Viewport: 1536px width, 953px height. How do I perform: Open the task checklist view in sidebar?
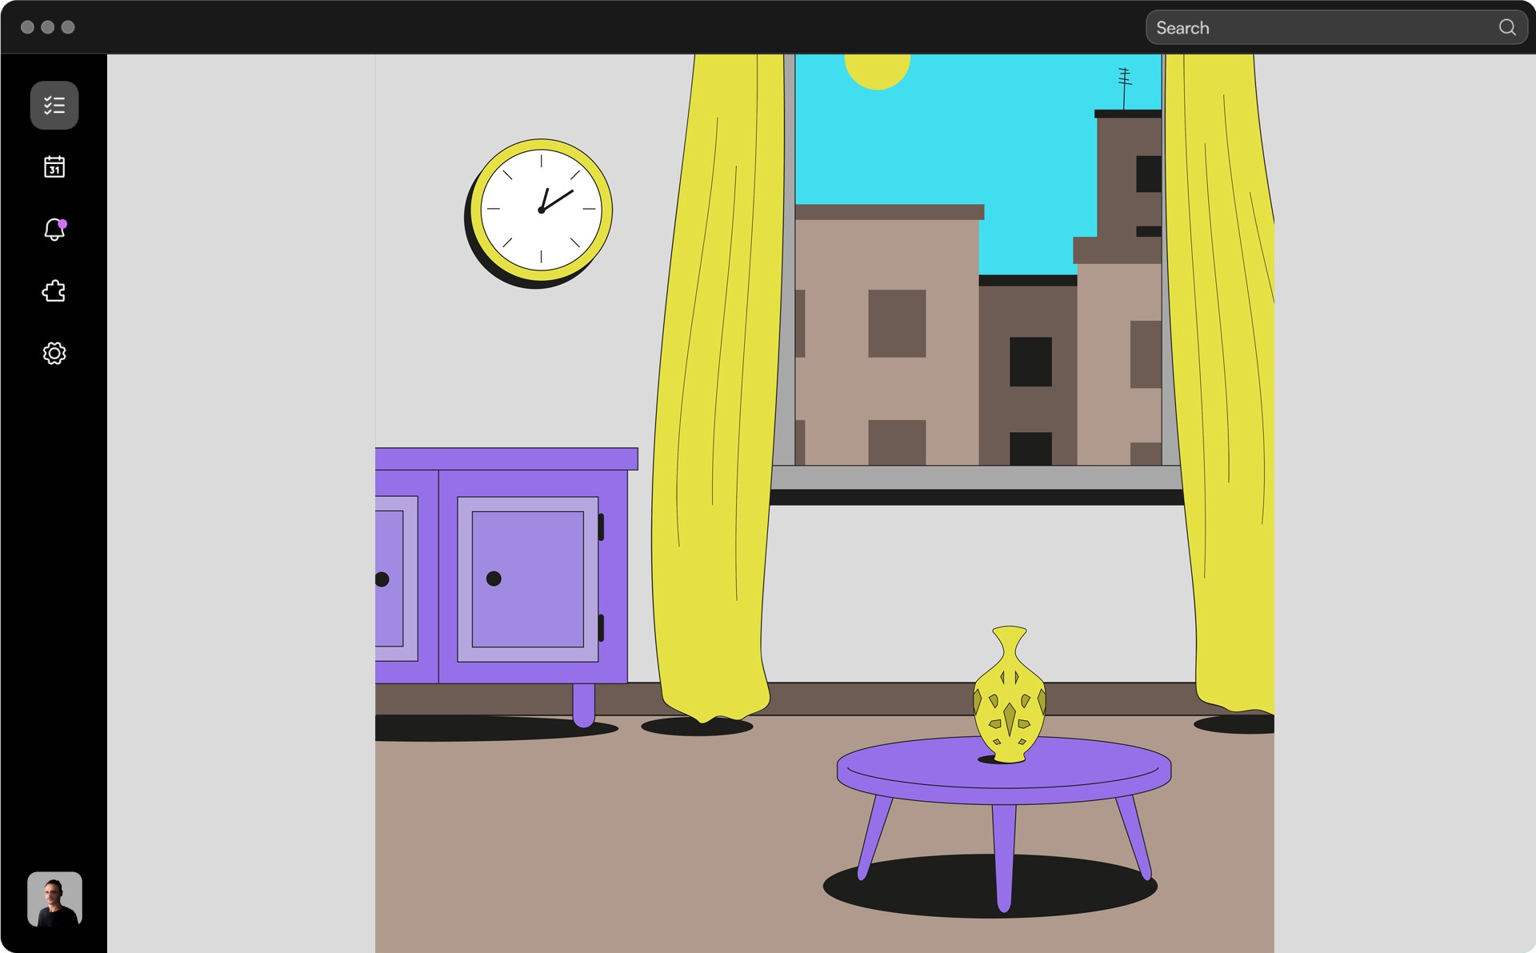(x=54, y=105)
